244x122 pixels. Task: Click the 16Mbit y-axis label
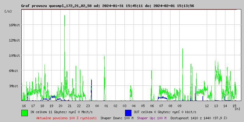(14, 25)
